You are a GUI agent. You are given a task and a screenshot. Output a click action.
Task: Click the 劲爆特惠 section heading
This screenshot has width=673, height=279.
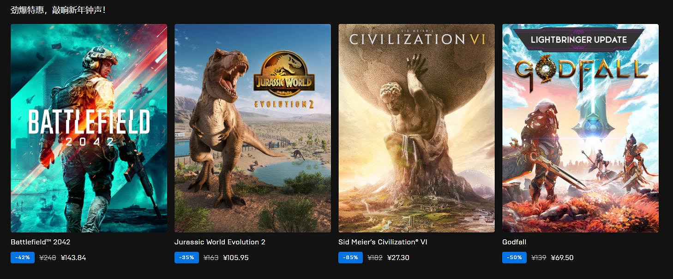(x=58, y=9)
